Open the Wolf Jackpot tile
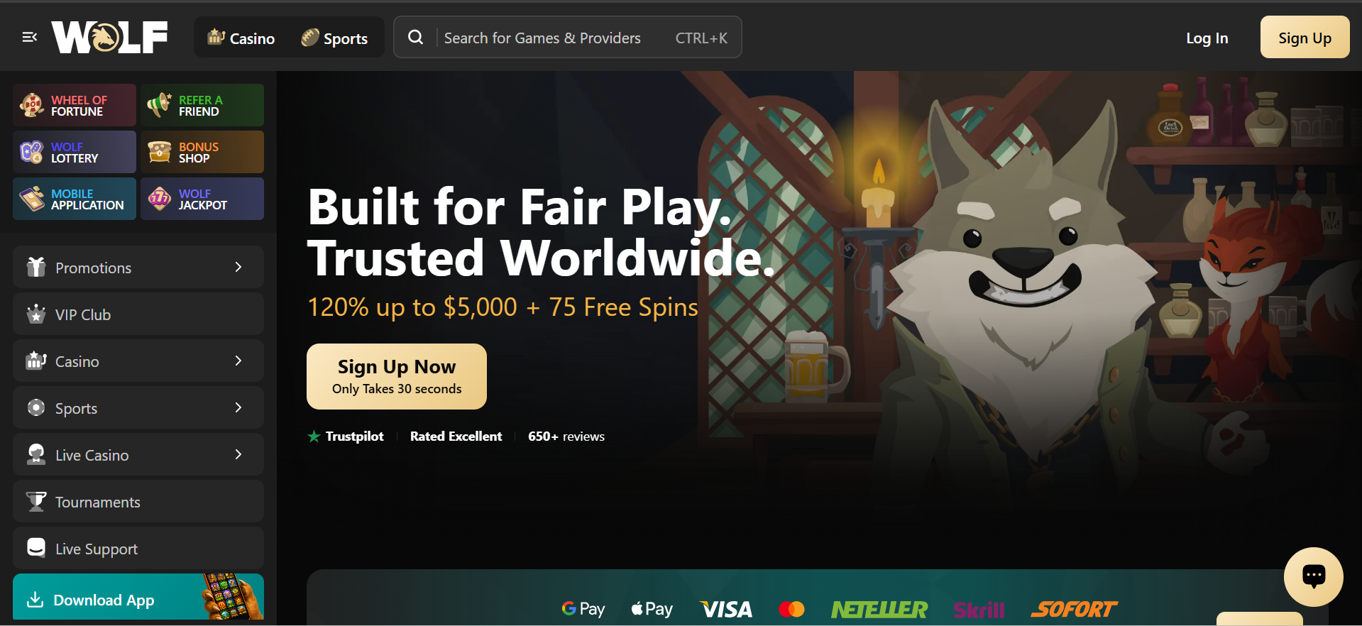 (x=202, y=199)
